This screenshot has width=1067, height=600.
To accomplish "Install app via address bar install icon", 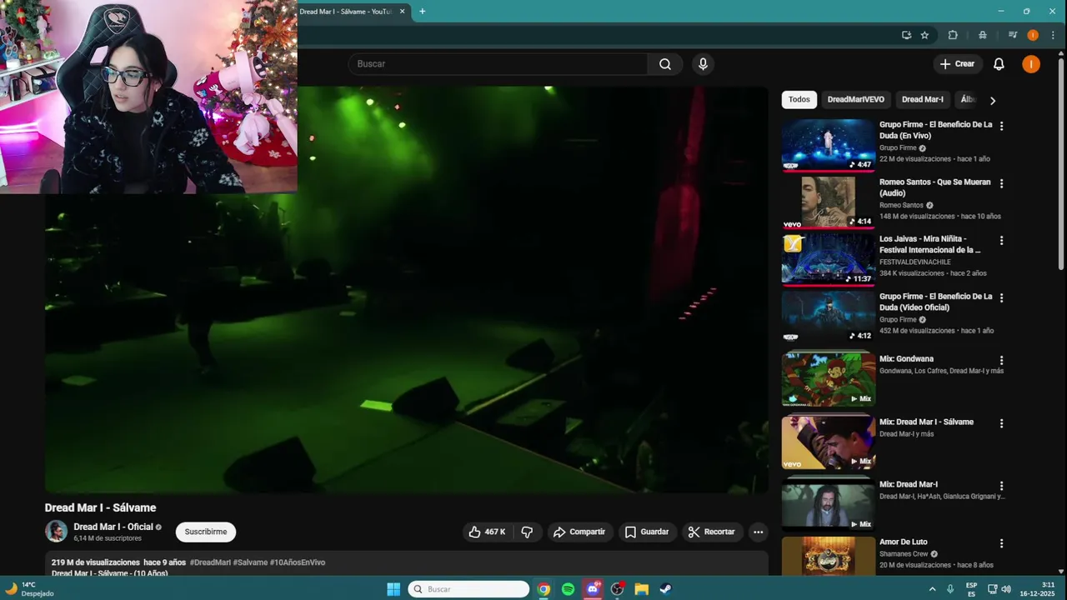I will pos(906,35).
